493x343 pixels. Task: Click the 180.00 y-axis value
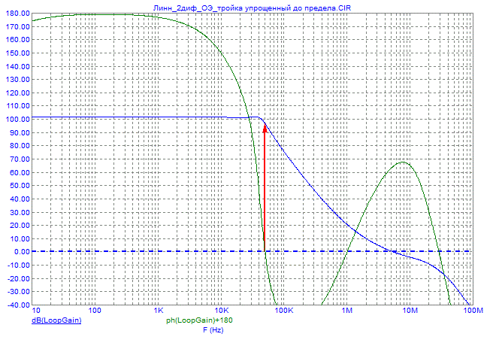(17, 14)
